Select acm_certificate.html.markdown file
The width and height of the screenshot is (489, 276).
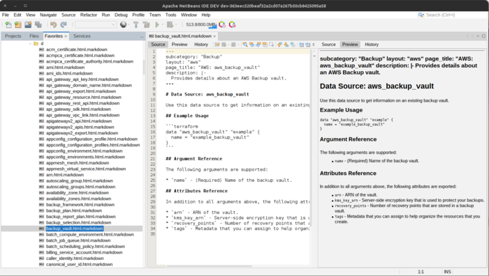coord(77,49)
